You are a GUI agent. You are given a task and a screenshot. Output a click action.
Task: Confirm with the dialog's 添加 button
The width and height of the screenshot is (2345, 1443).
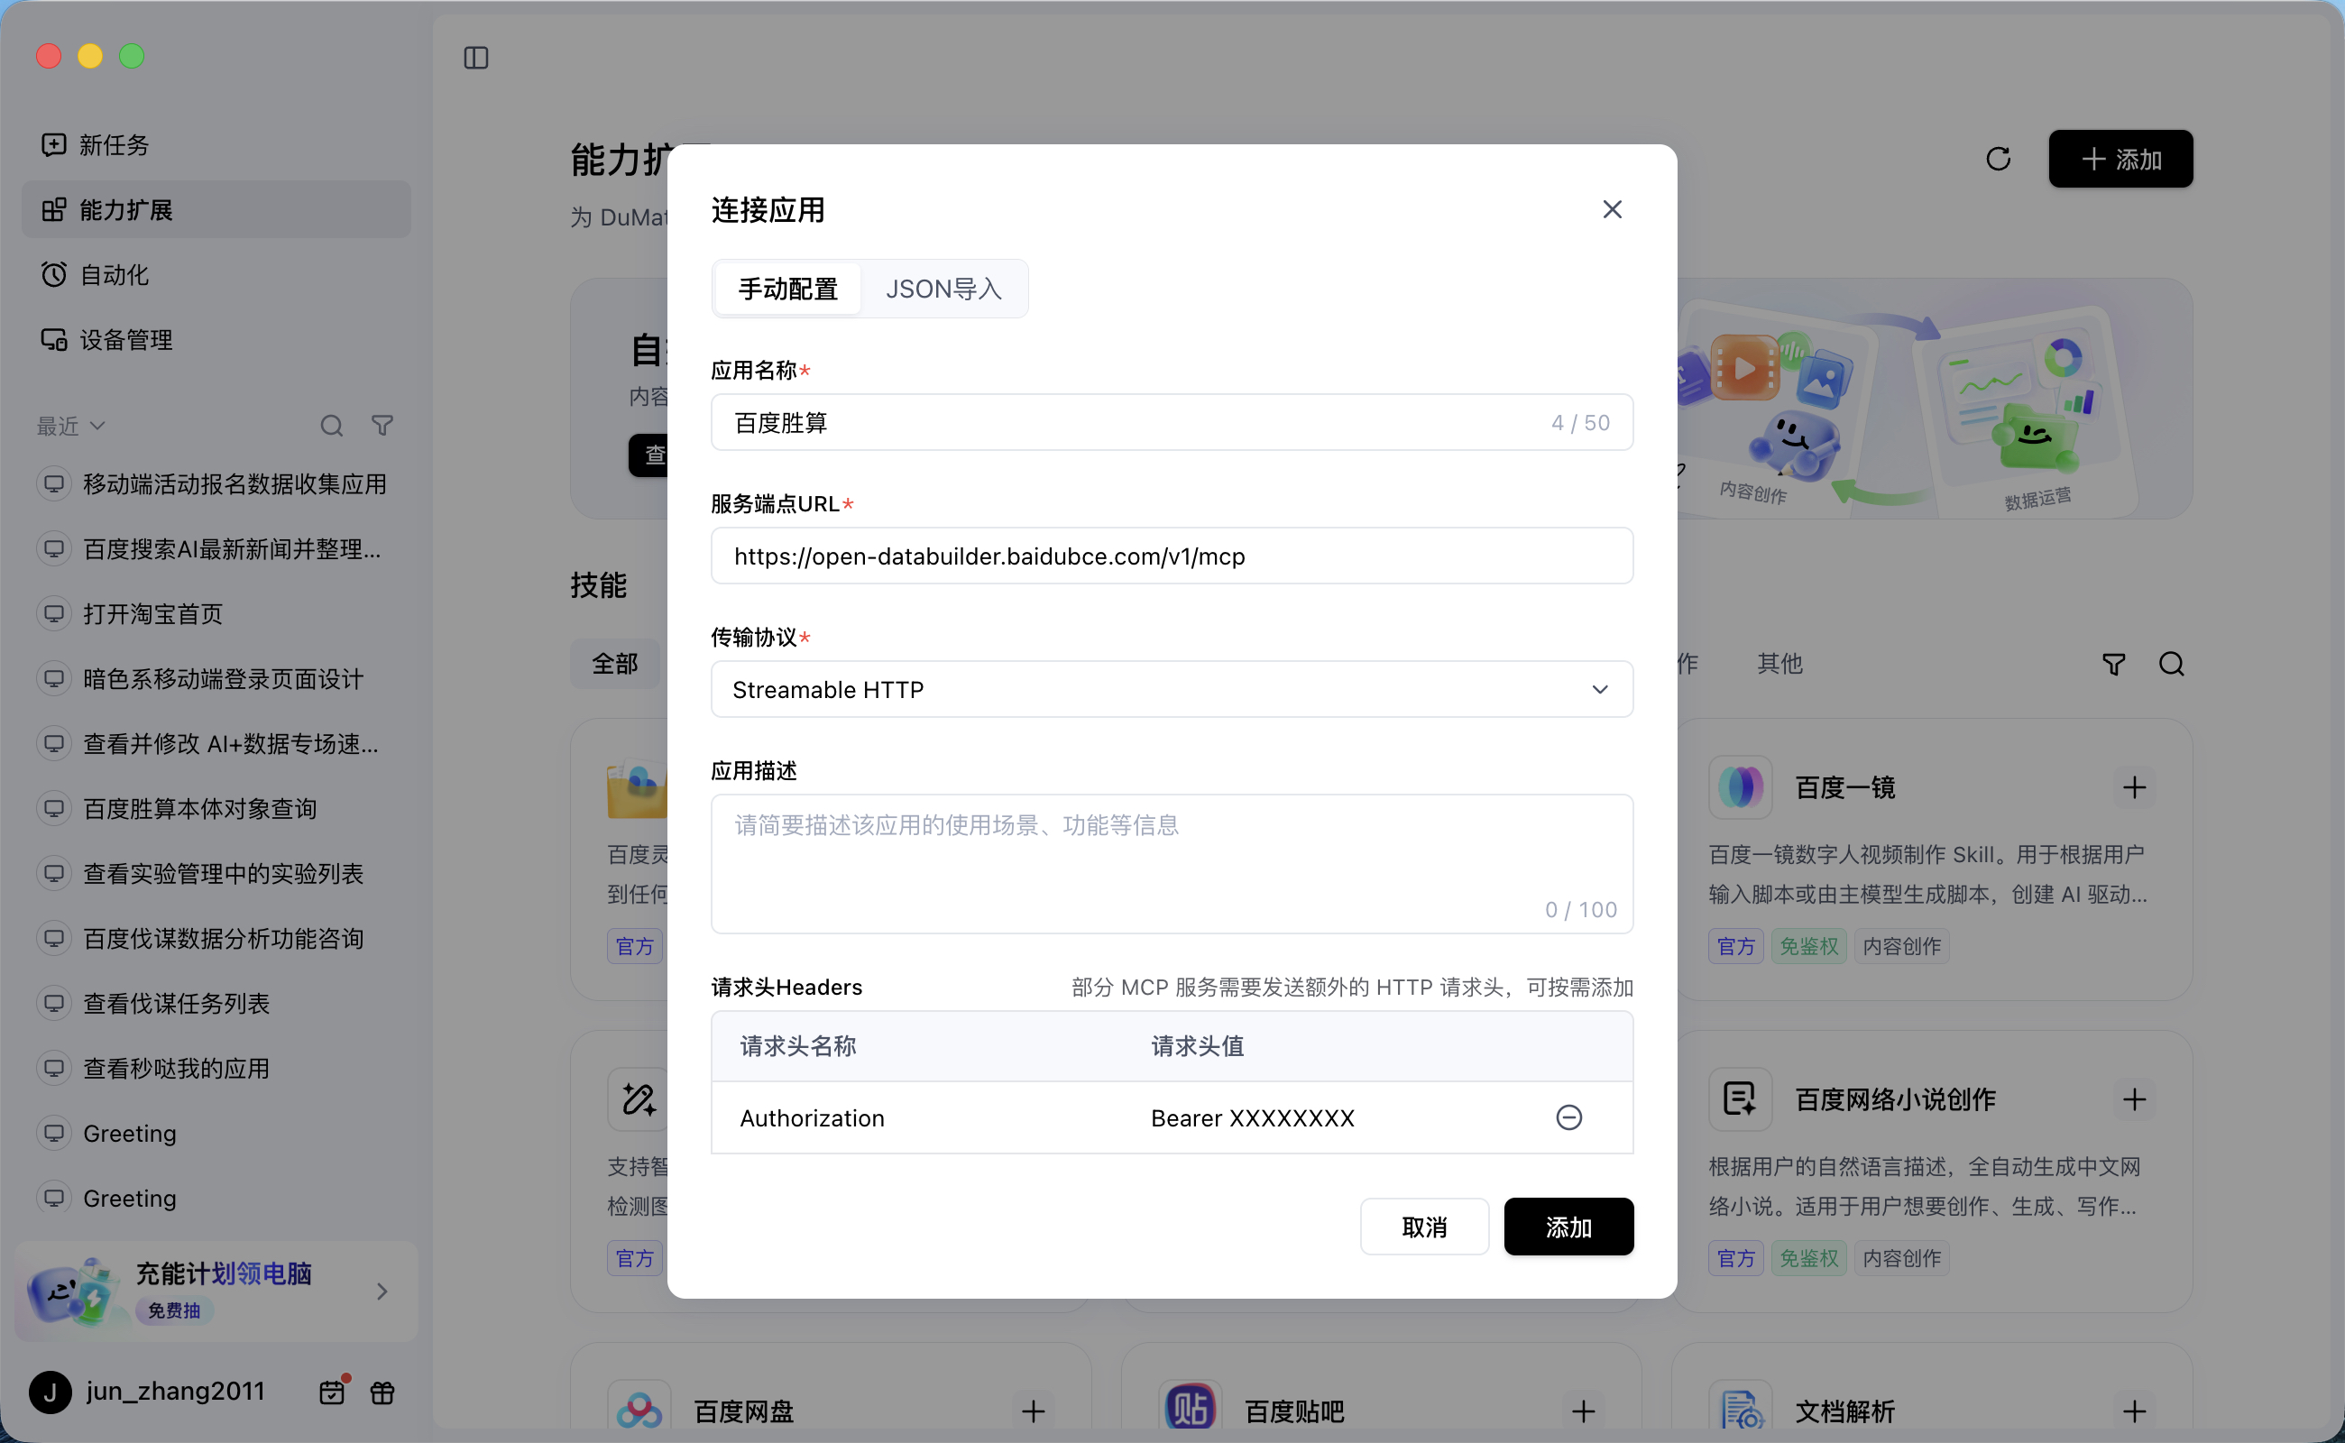[x=1568, y=1227]
